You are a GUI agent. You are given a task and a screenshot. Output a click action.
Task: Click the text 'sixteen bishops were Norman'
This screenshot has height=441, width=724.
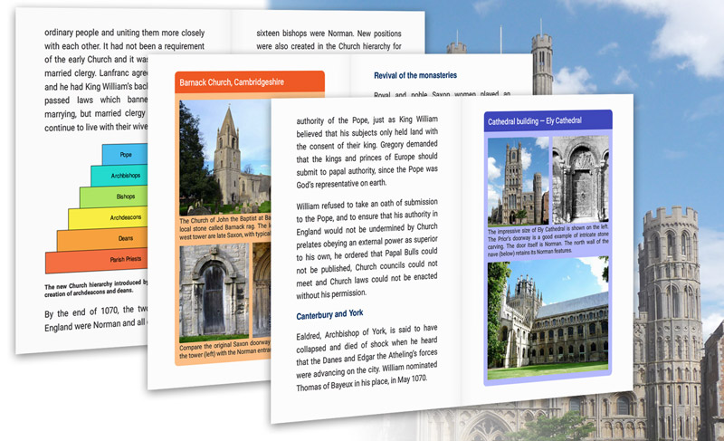329,34
